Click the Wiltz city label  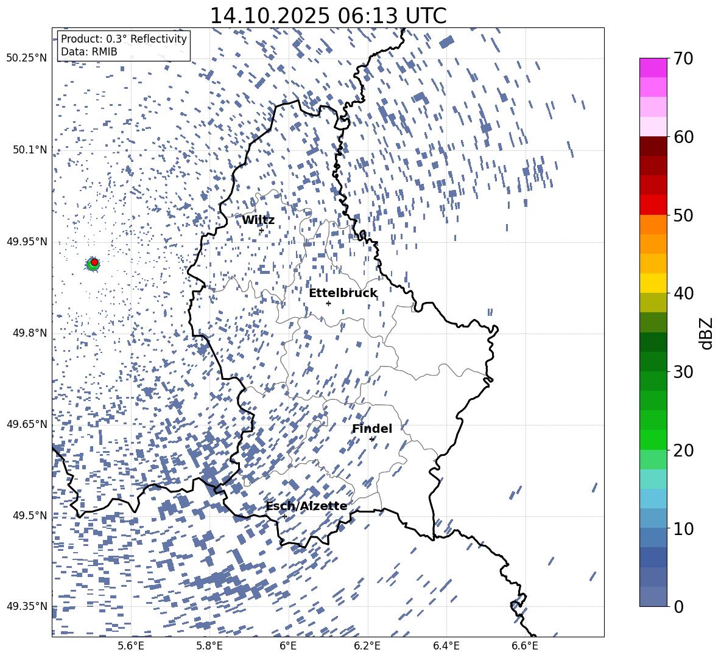tap(258, 220)
